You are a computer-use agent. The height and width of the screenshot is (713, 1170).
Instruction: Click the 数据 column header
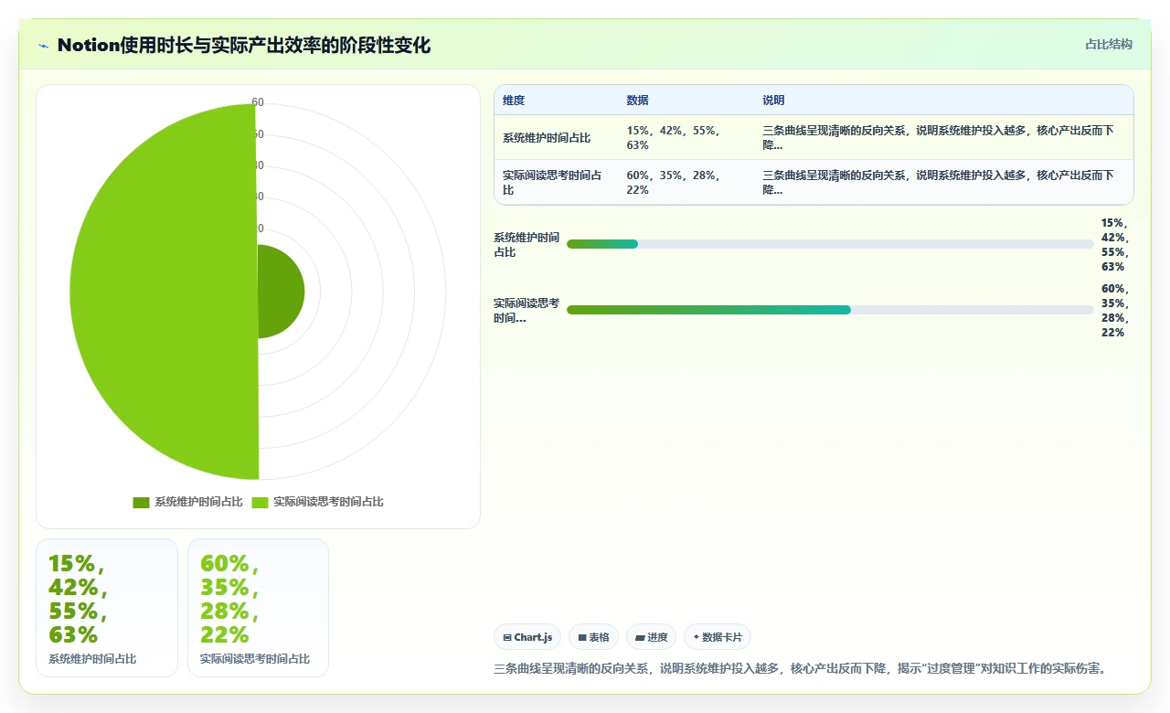pos(637,101)
